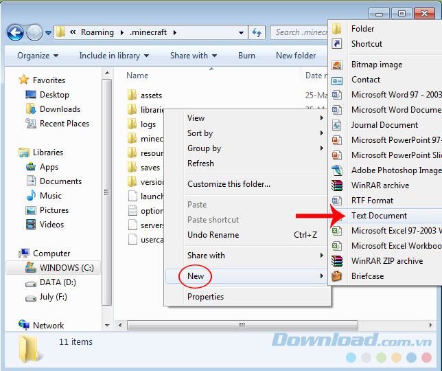The width and height of the screenshot is (442, 371).
Task: Click the Refresh button beside the address bar
Action: pyautogui.click(x=257, y=32)
